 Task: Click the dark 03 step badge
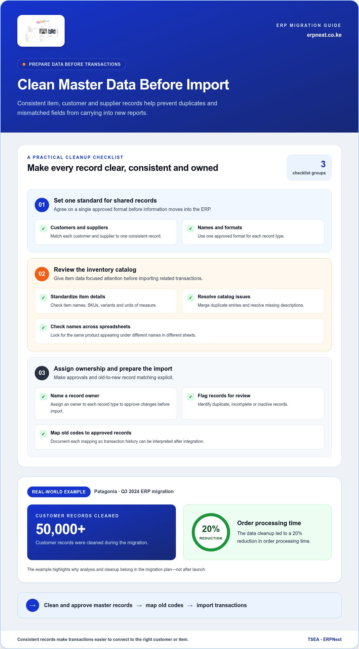click(x=42, y=373)
